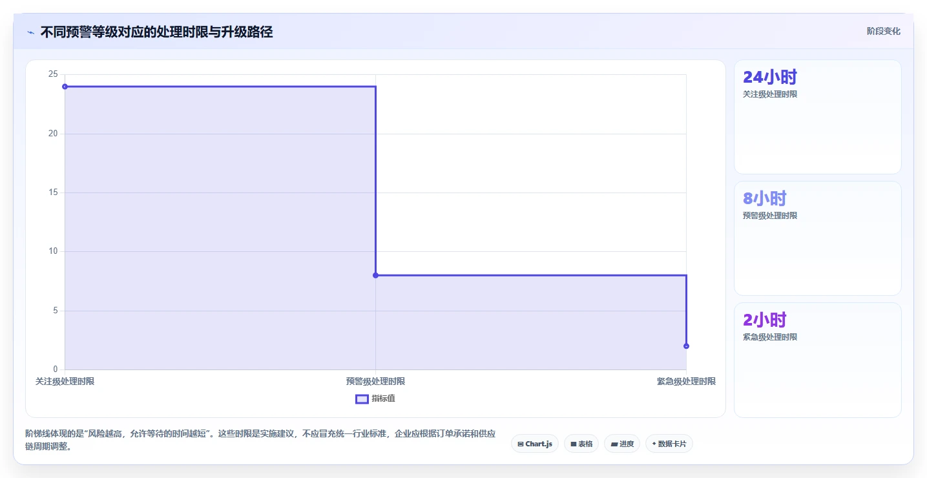The height and width of the screenshot is (478, 927).
Task: Click the 表格 tag
Action: pyautogui.click(x=581, y=444)
